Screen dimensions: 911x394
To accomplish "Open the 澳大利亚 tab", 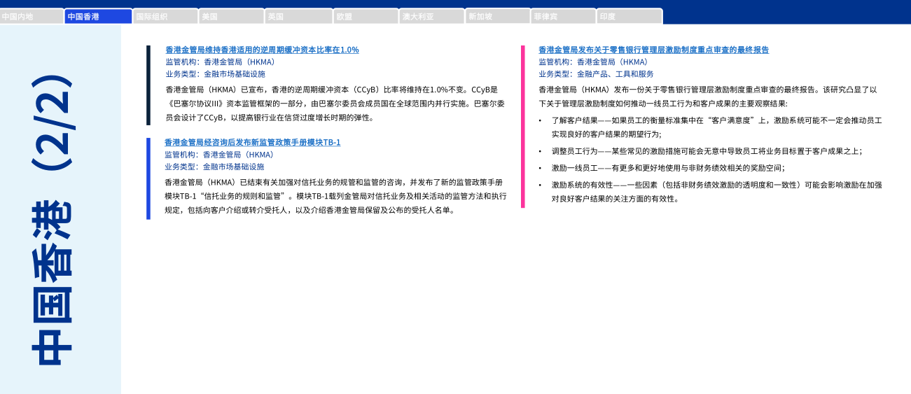I will (431, 16).
